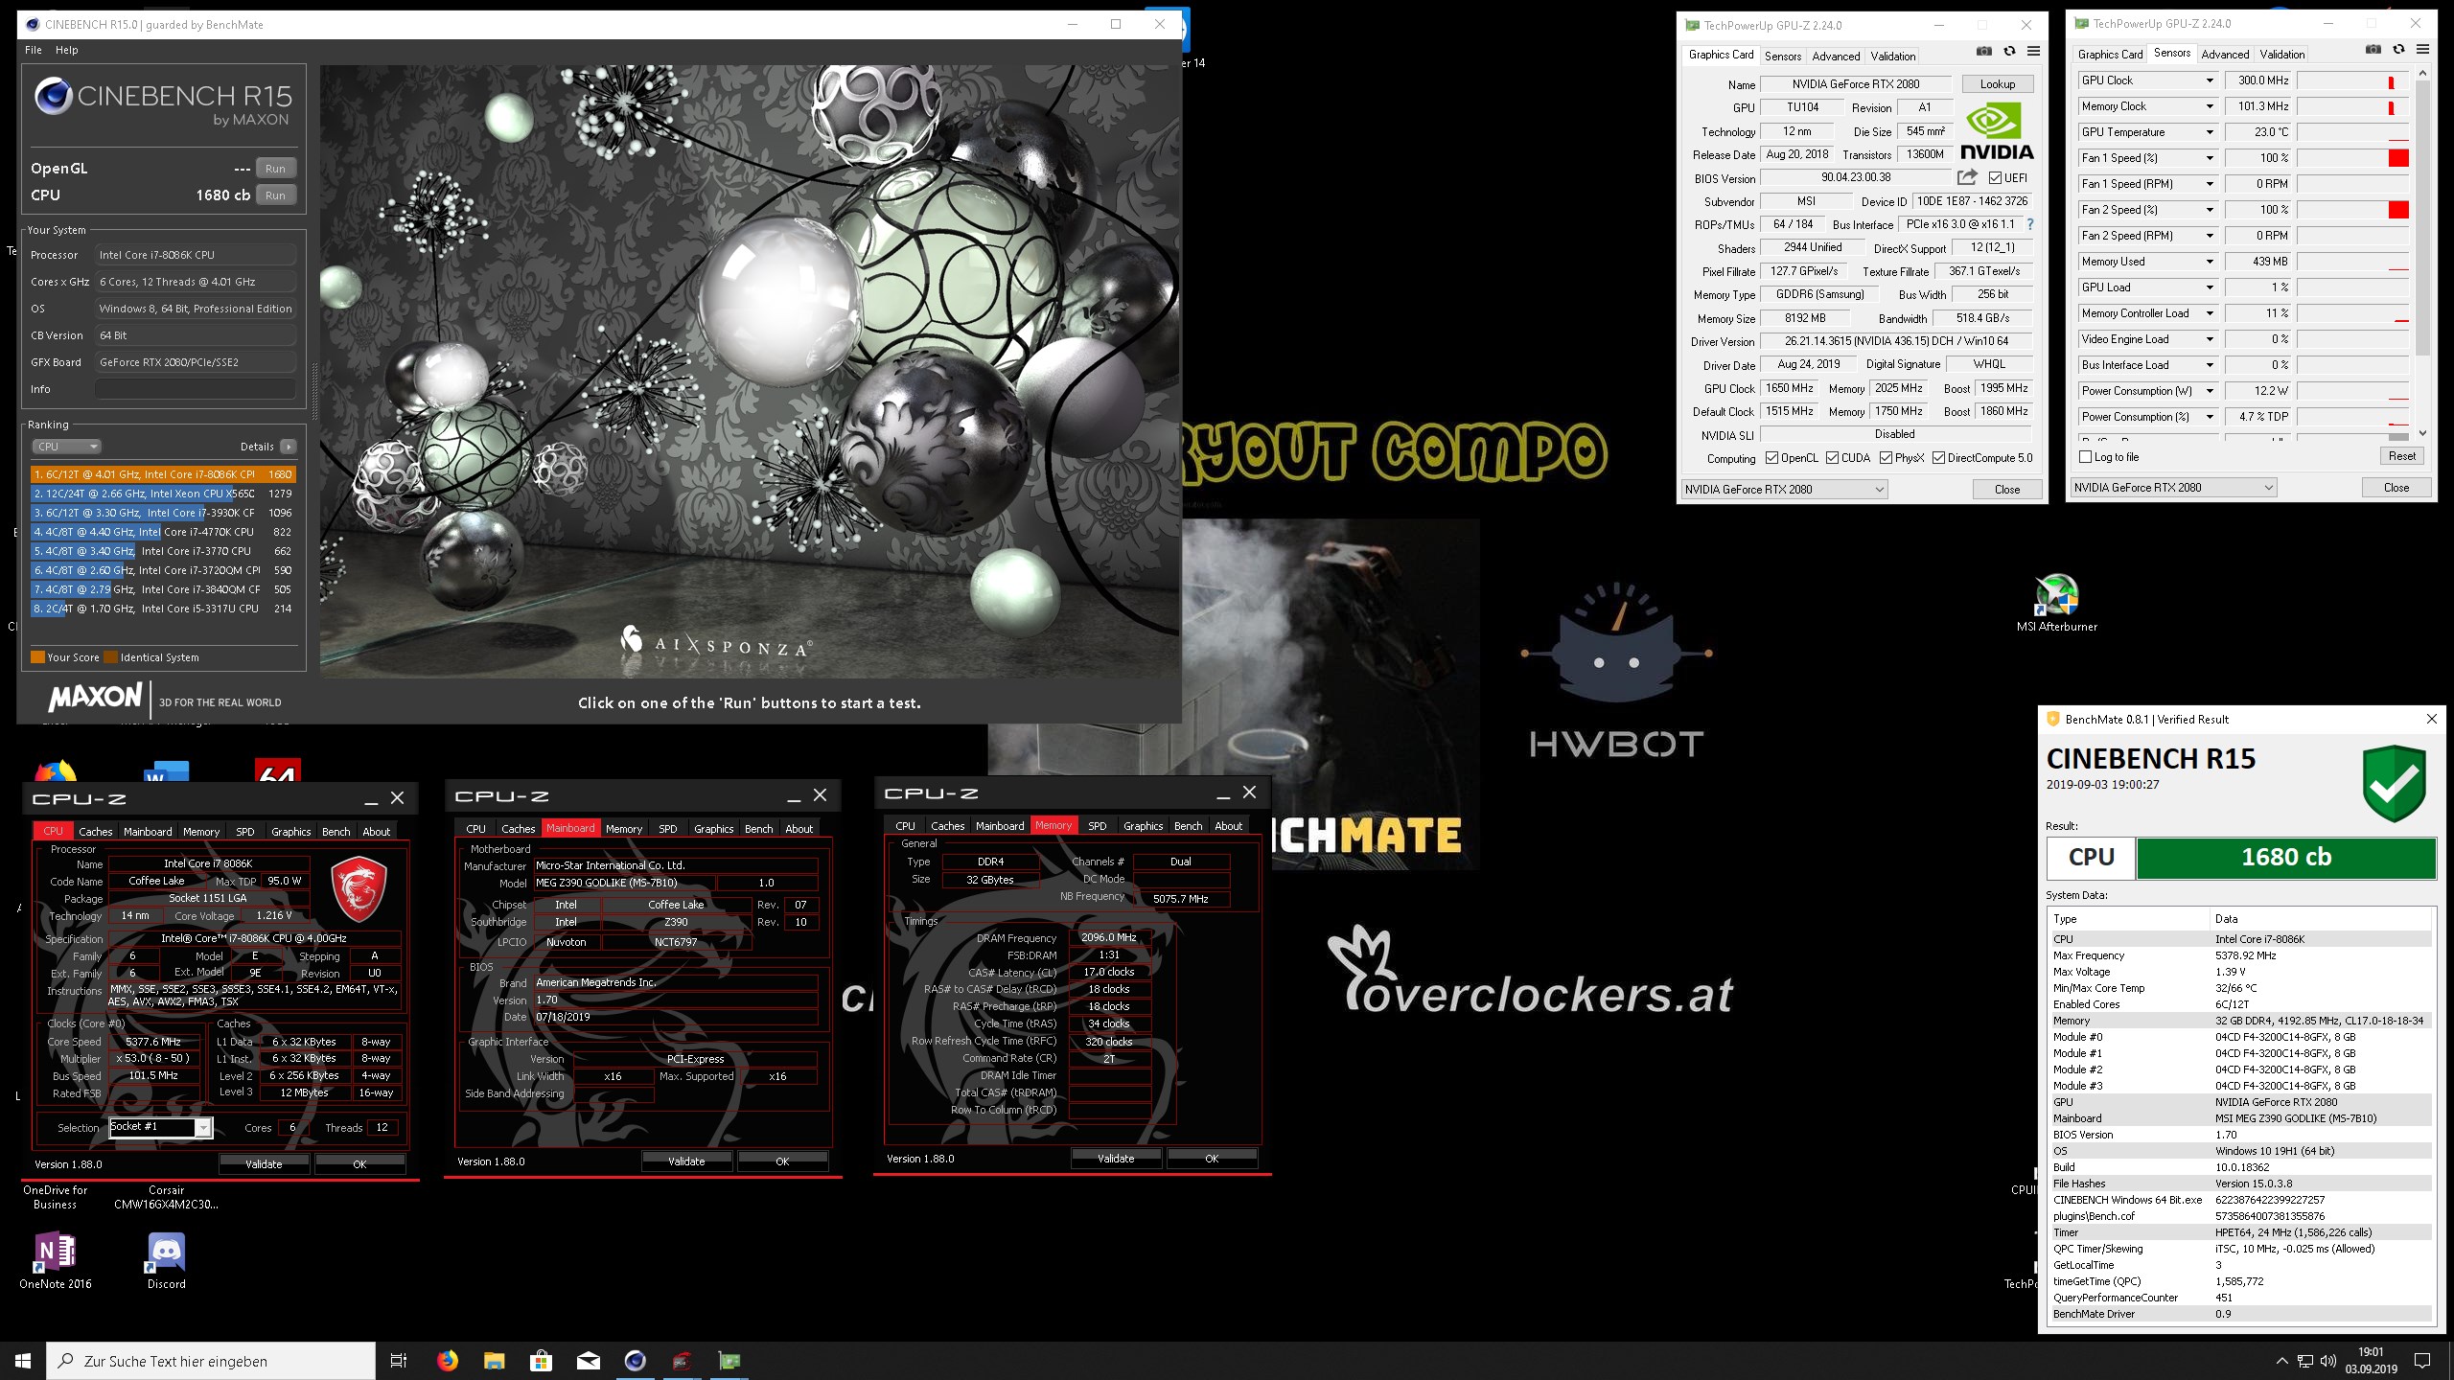Run the OpenGL test in Cinebench
This screenshot has height=1380, width=2454.
275,169
